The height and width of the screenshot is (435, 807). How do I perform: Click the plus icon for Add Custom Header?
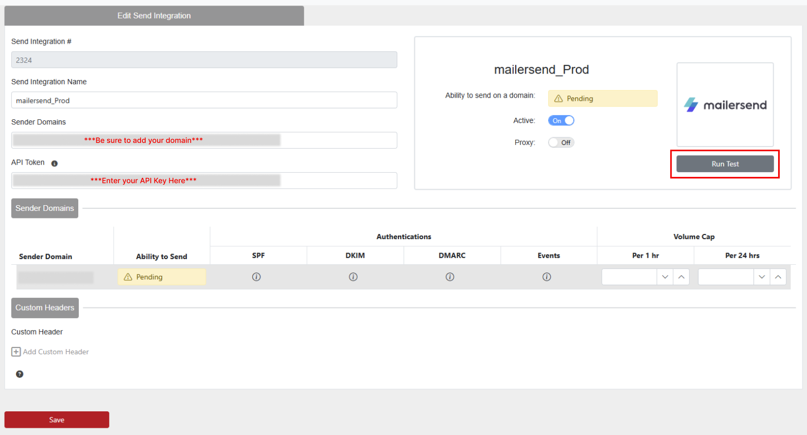16,352
